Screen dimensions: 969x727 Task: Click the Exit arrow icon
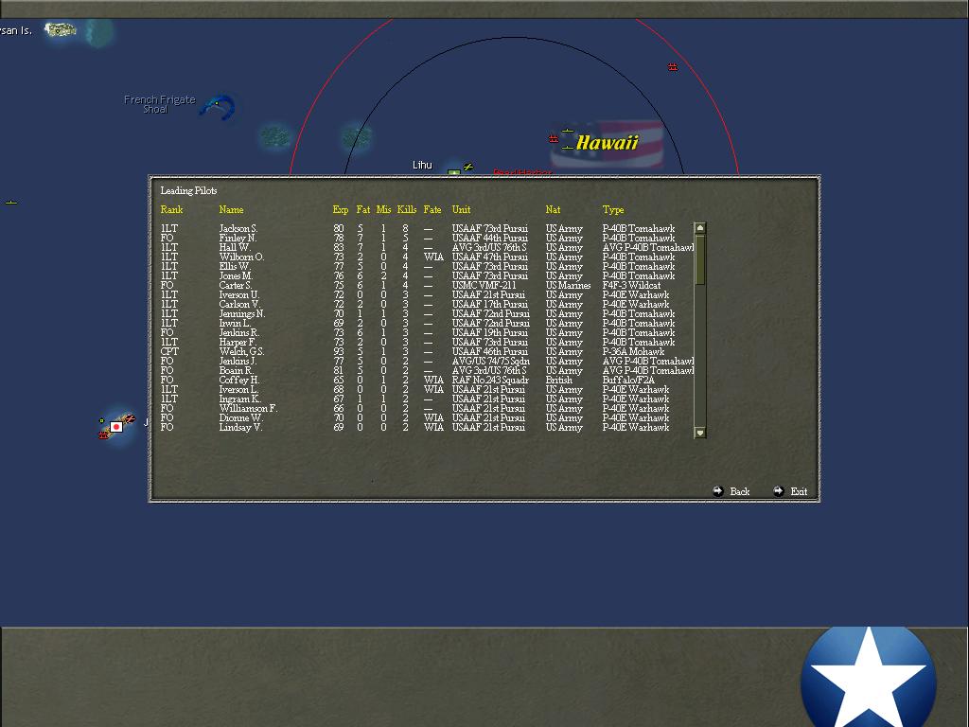(778, 491)
